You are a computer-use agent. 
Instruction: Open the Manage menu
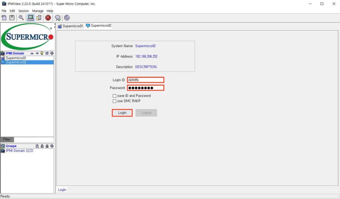(x=38, y=11)
